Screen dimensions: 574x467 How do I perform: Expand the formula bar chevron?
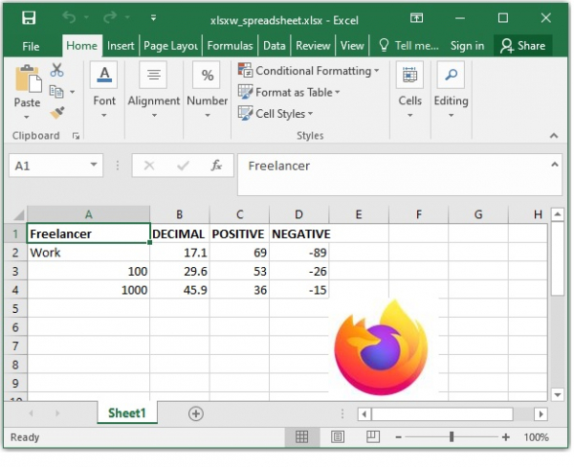click(555, 165)
